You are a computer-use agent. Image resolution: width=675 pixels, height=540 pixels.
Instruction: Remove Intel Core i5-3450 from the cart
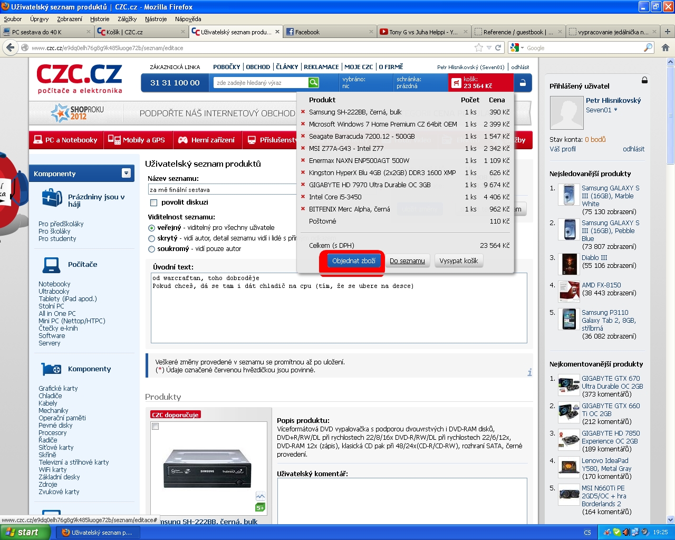pos(303,197)
